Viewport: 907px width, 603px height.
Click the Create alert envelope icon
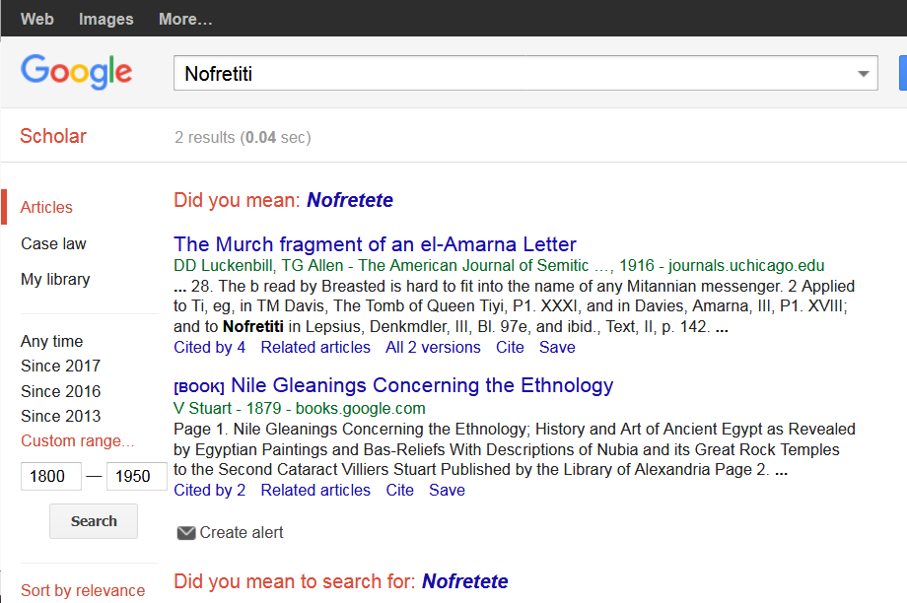coord(185,533)
